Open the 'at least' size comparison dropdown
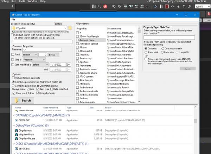Viewport: 211px width, 154px height. coord(30,55)
